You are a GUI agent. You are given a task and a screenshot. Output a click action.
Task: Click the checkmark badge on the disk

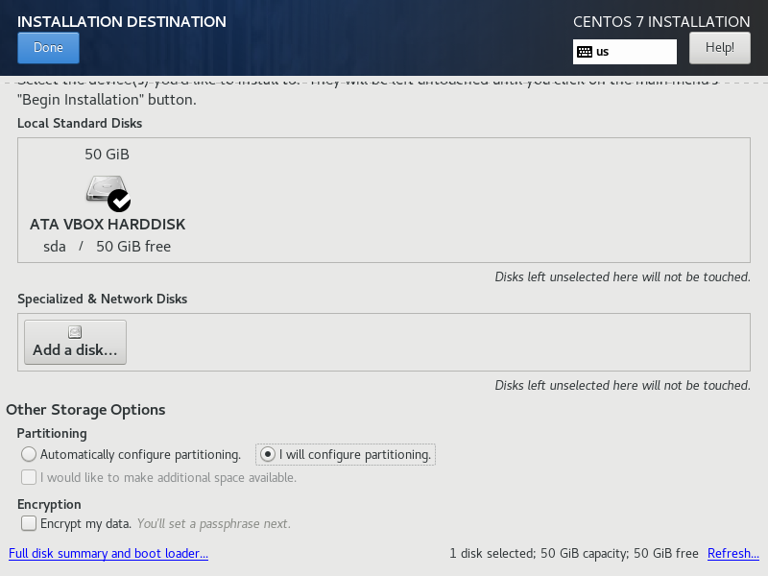tap(119, 201)
